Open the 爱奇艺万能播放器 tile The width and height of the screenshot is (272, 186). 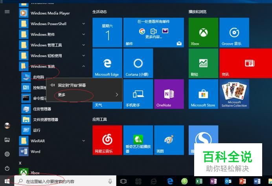coord(138,140)
